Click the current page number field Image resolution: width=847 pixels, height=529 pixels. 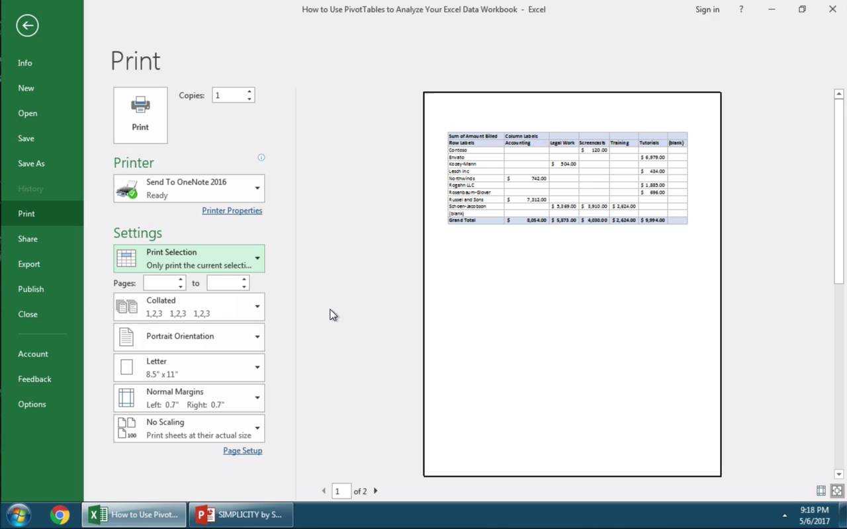pos(341,491)
